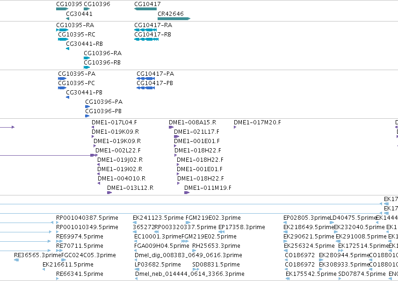Select transcript CG10395-RC
The width and height of the screenshot is (398, 281).
[63, 39]
